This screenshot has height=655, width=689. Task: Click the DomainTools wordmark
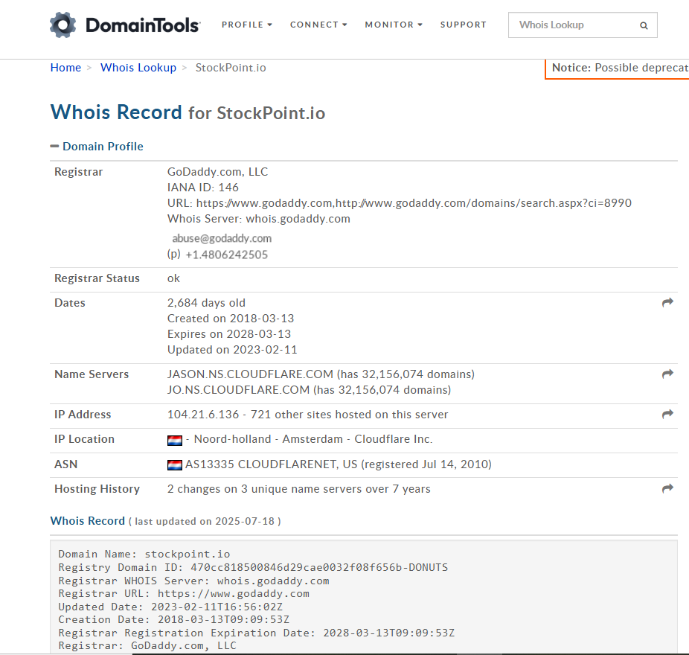(x=143, y=25)
